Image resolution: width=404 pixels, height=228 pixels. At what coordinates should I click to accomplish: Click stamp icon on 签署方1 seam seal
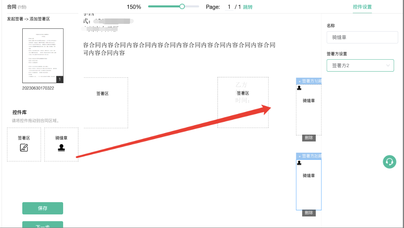tap(299, 88)
